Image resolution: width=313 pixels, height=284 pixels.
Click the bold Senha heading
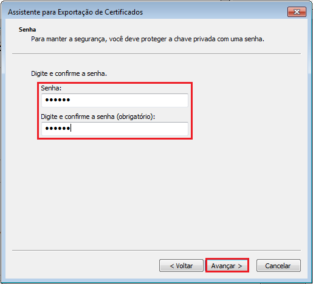point(27,30)
